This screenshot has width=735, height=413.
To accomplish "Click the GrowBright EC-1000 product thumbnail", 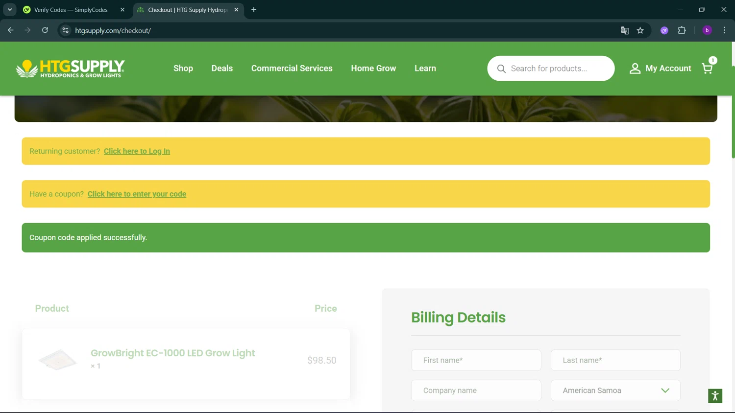I will tap(57, 360).
